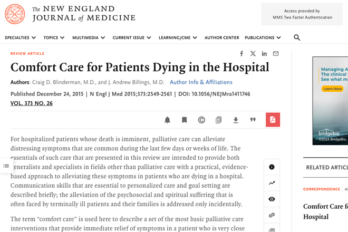Open the copyright permissions icon
This screenshot has width=348, height=232.
pos(201,120)
